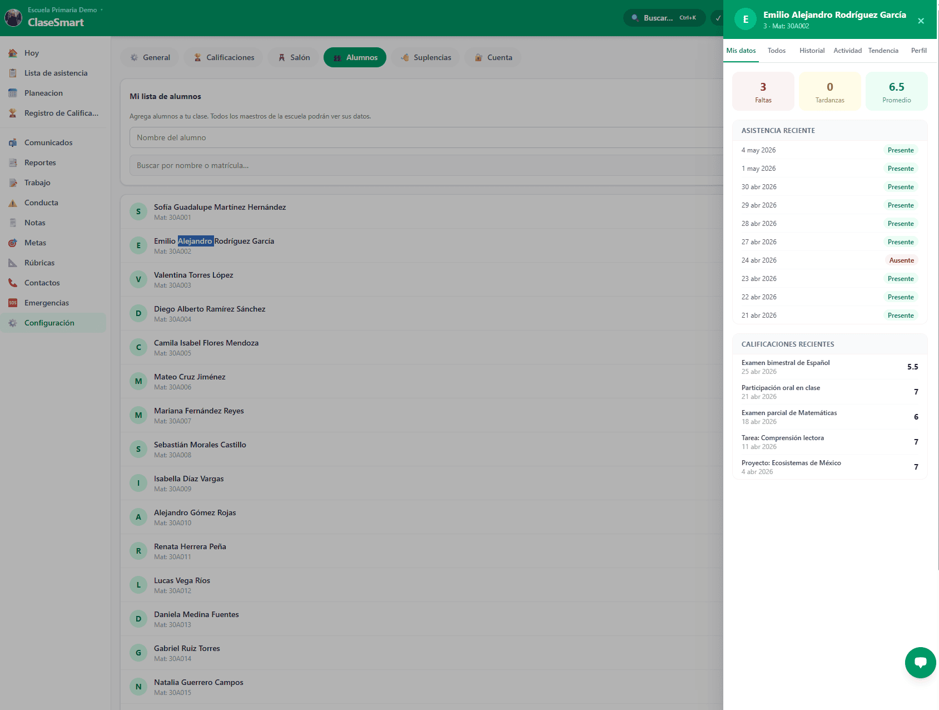Click the Nombre del alumno input field

pos(426,137)
